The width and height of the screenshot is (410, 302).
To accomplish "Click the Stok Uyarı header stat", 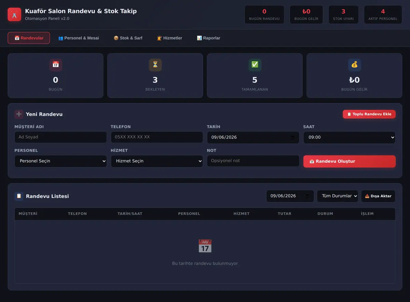I will pos(343,15).
